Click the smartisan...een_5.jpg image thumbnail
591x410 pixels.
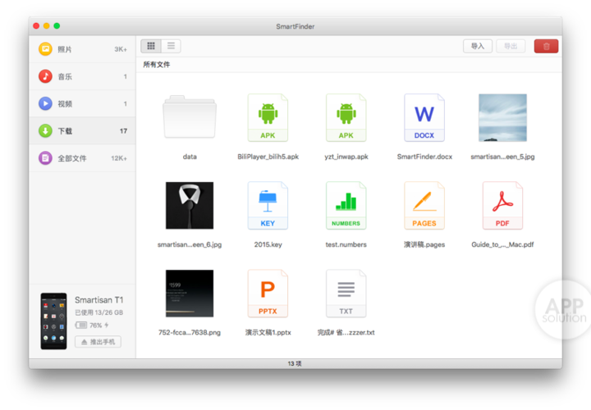502,118
